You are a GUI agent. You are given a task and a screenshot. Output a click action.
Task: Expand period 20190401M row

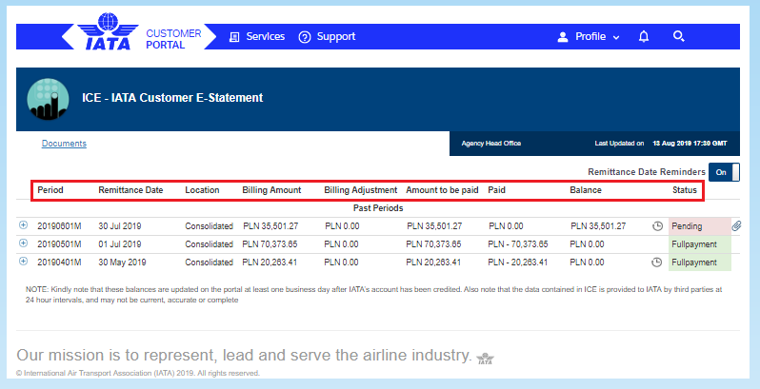pyautogui.click(x=23, y=261)
